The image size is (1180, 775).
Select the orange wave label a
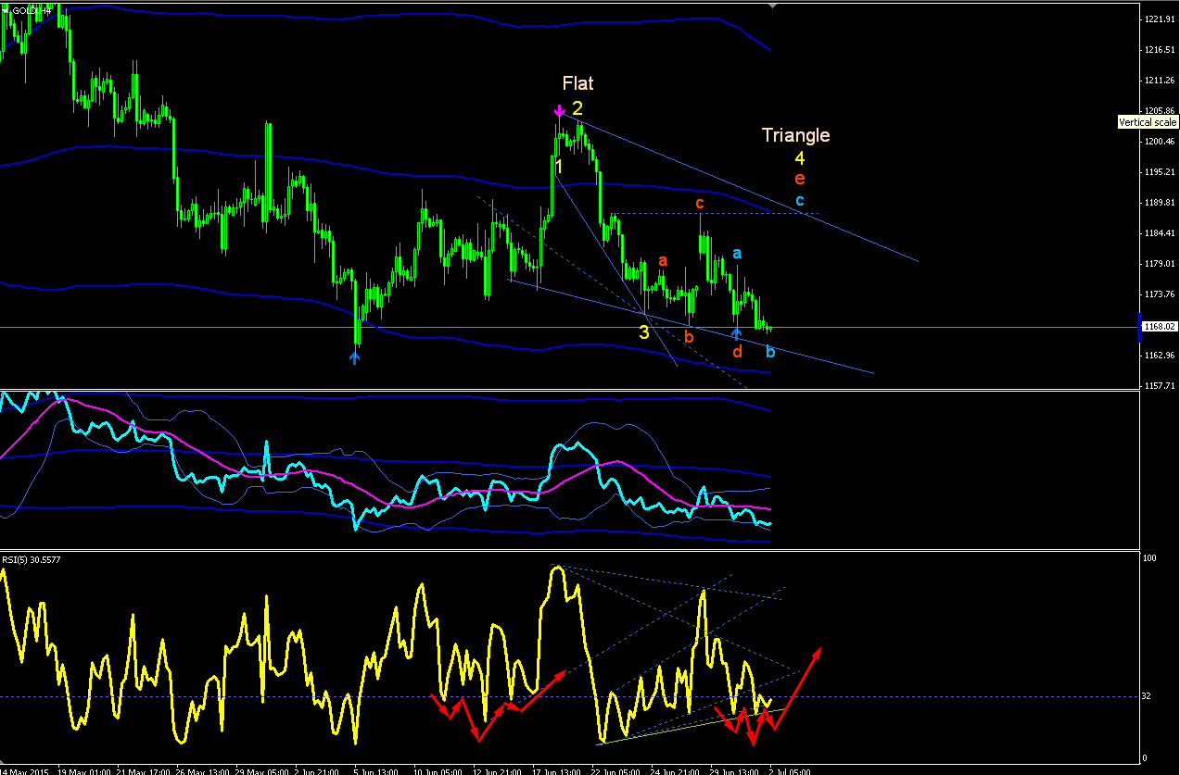click(663, 261)
